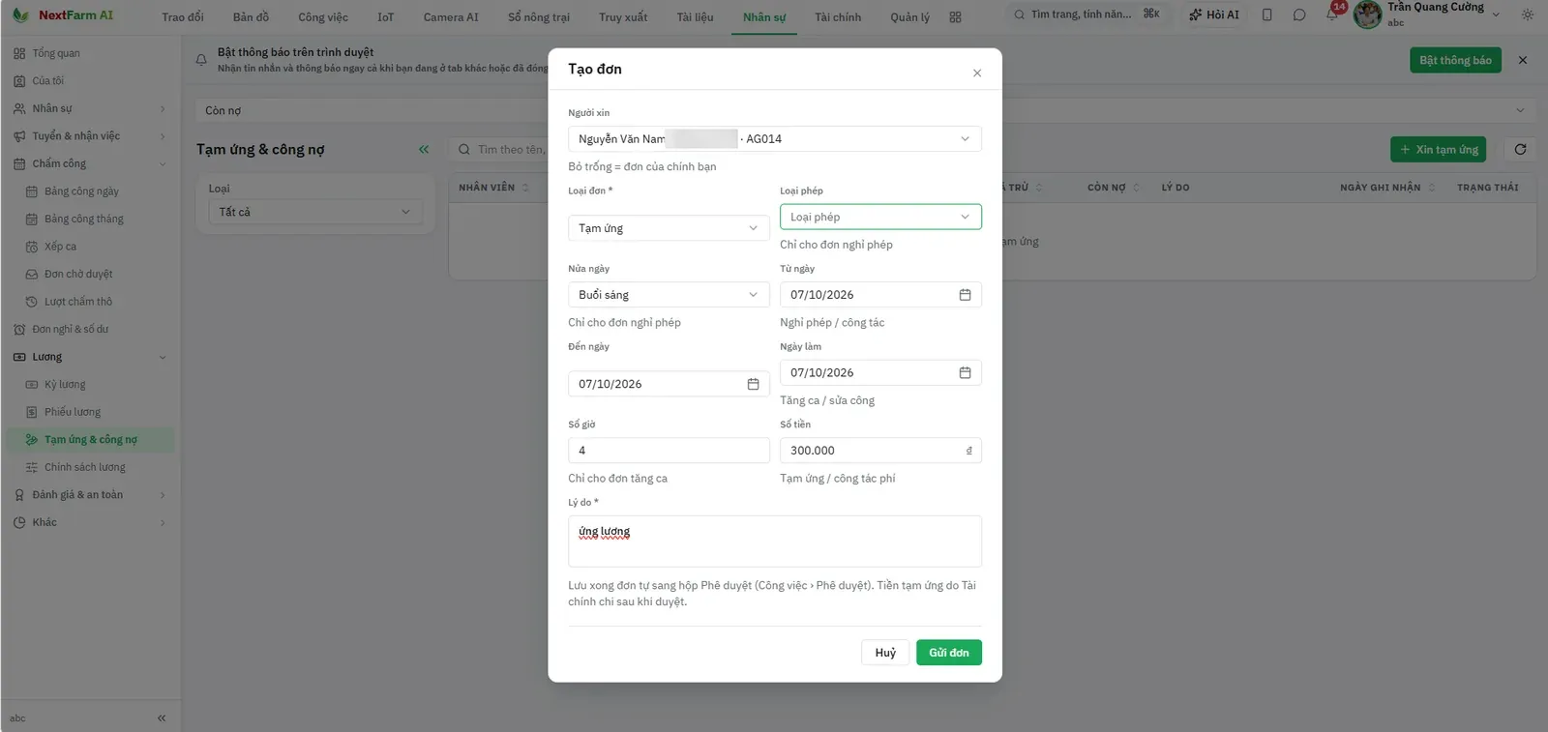
Task: Switch to the Tài chính top menu
Action: (838, 17)
